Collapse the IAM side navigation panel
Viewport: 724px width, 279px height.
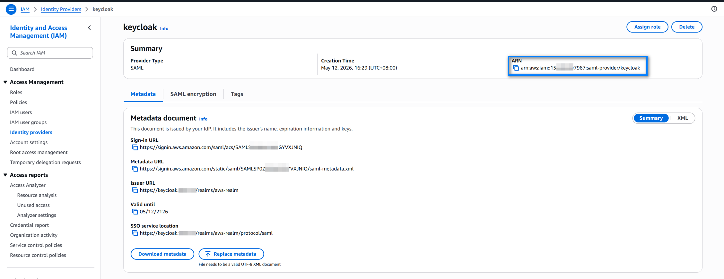point(90,28)
